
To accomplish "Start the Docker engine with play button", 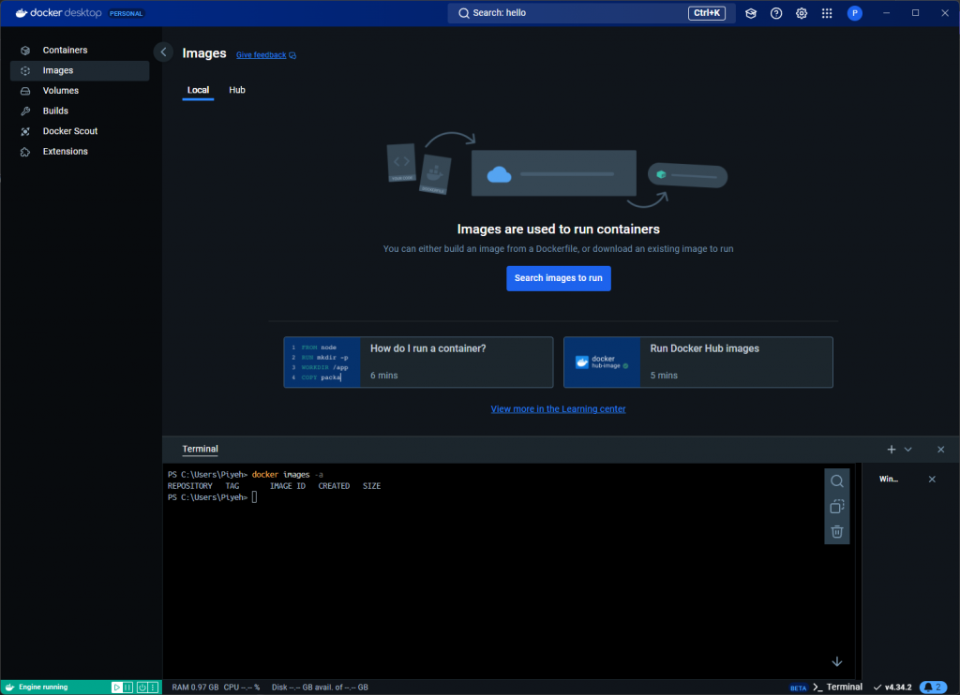I will 116,688.
